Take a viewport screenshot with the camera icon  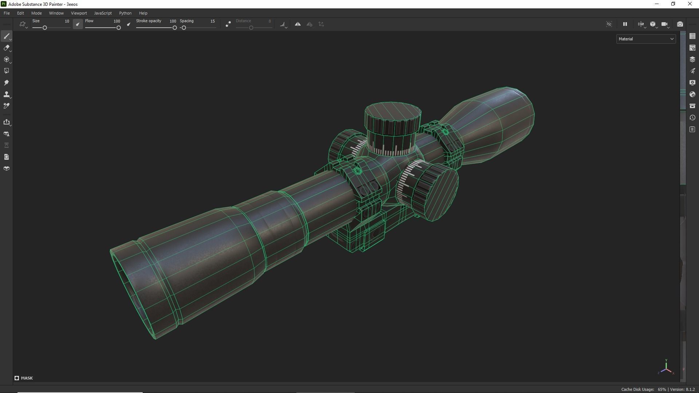[680, 24]
